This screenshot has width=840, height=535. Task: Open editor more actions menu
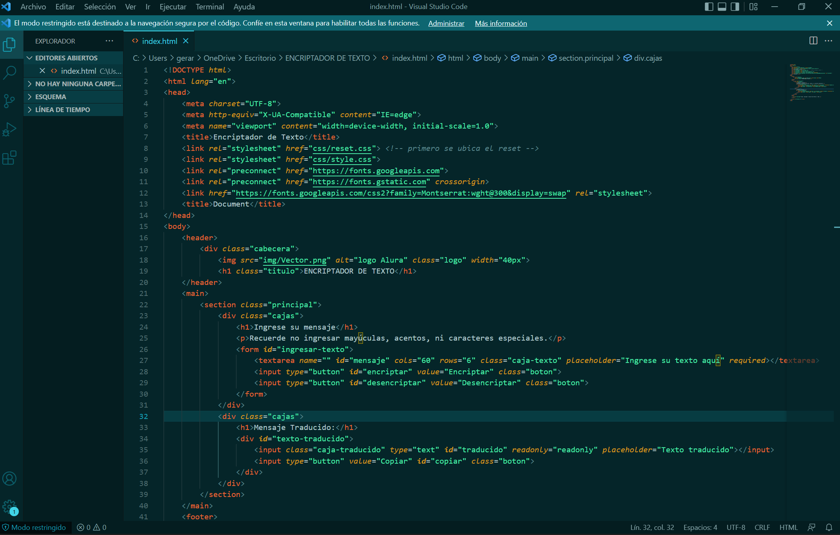(x=828, y=40)
